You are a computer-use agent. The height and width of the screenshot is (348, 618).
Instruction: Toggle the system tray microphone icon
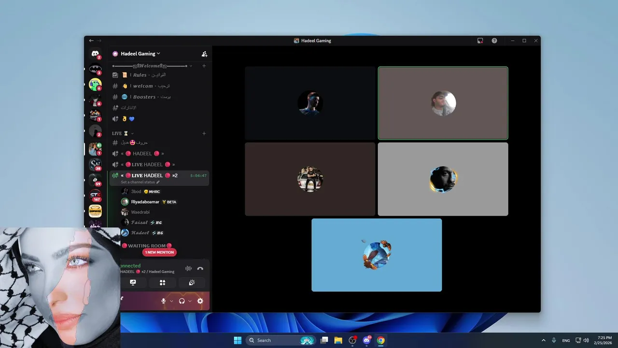click(x=554, y=340)
